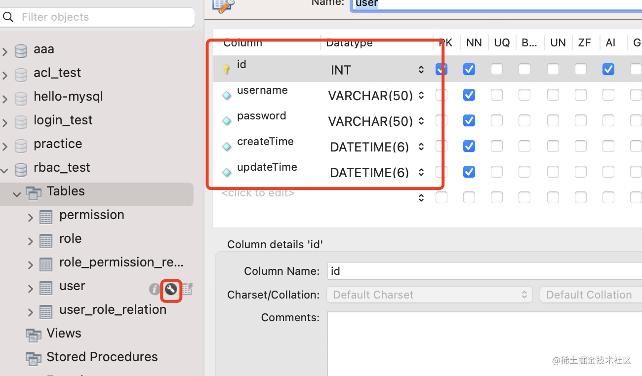Screen dimensions: 642x376
Task: Click the primary key icon for id column
Action: (227, 70)
